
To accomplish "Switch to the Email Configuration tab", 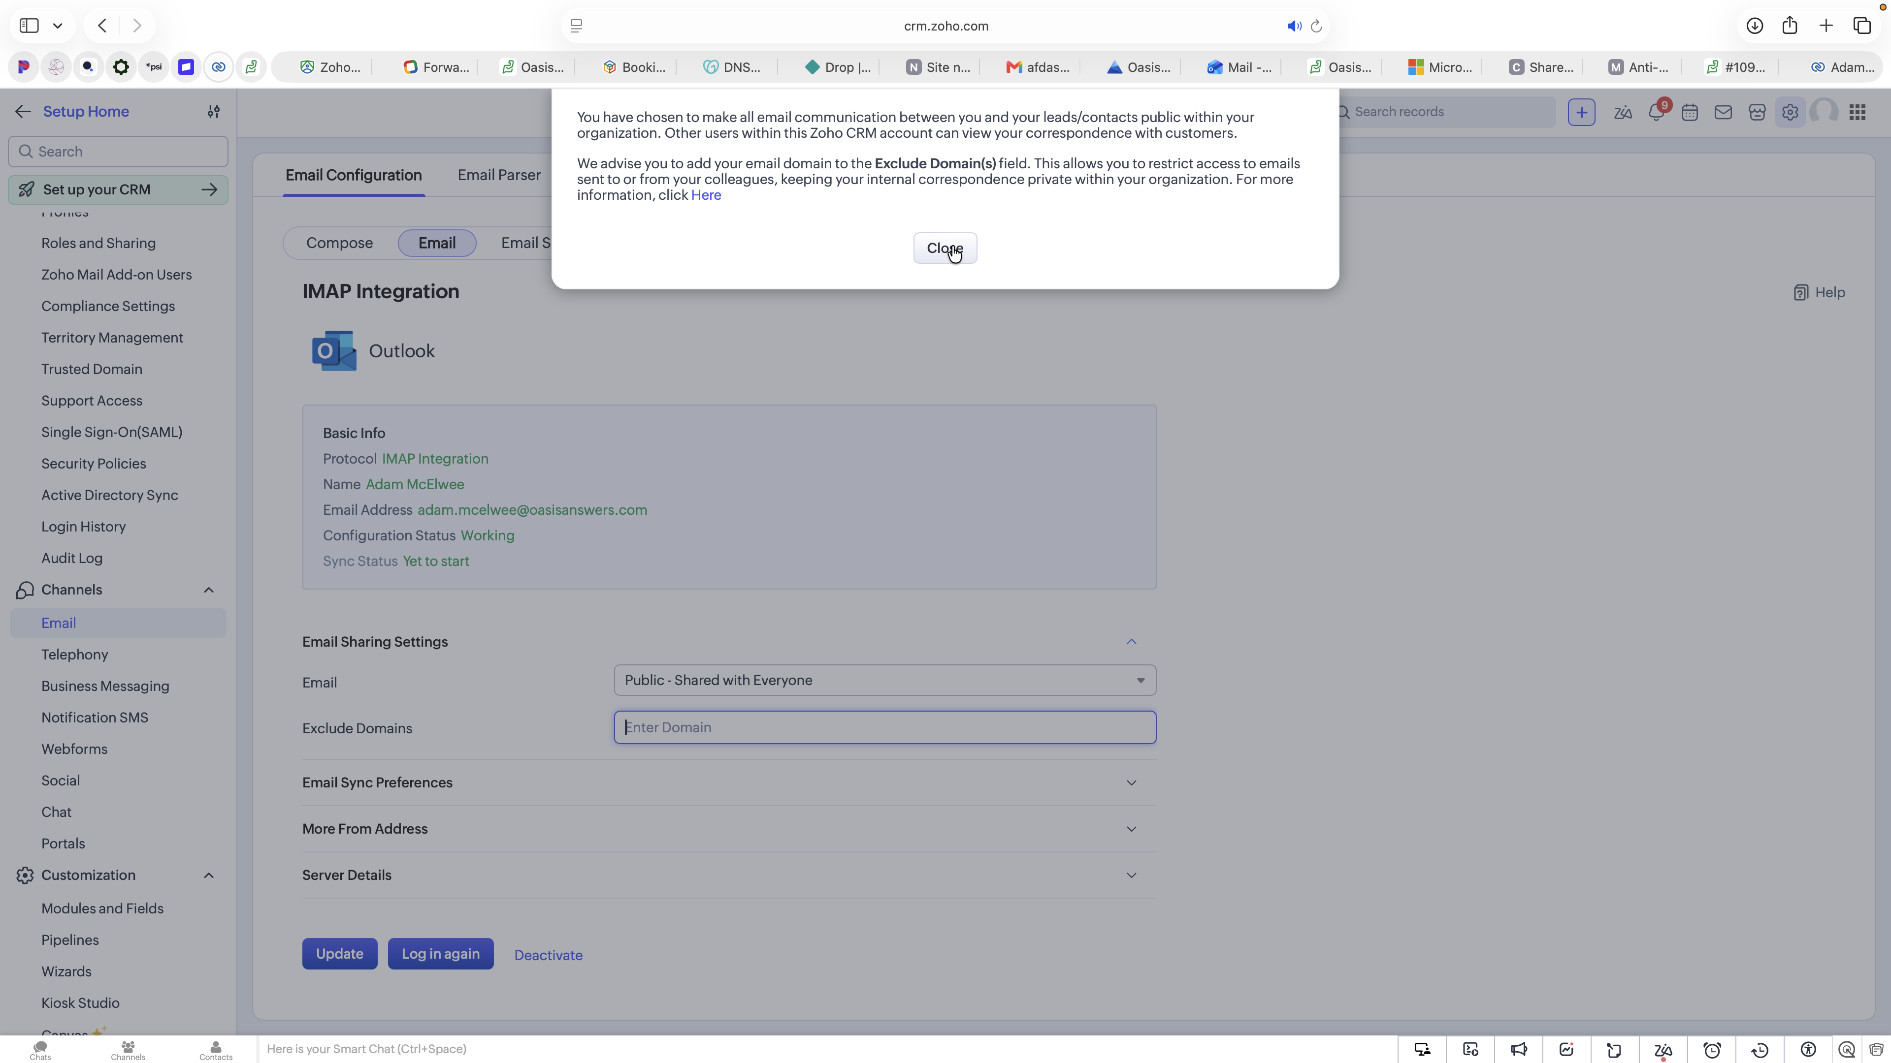I will pos(353,175).
